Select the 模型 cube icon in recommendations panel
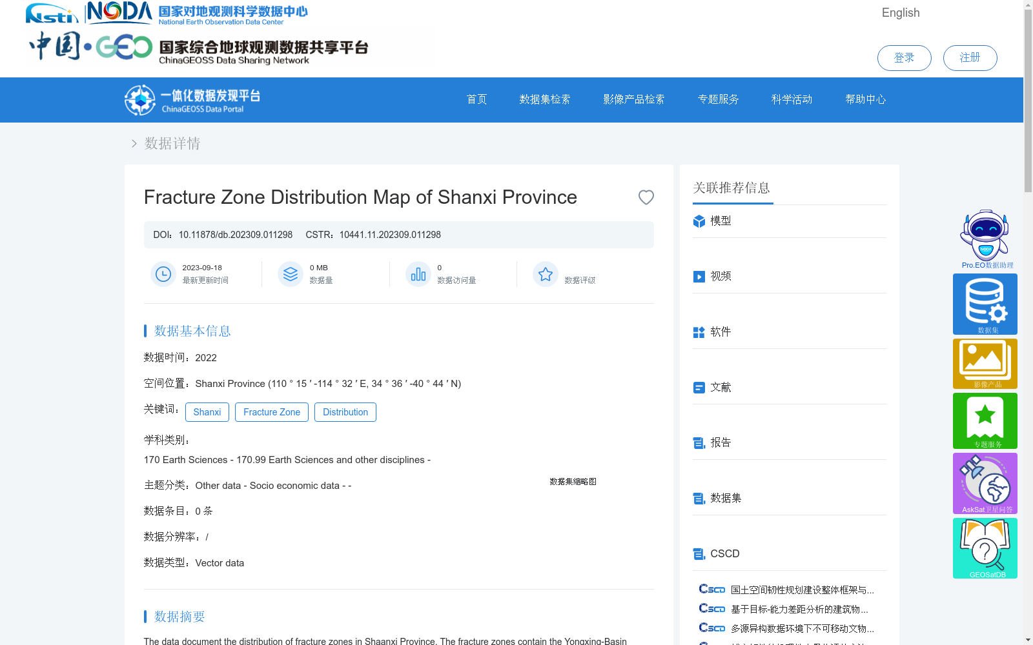The width and height of the screenshot is (1033, 645). [699, 221]
